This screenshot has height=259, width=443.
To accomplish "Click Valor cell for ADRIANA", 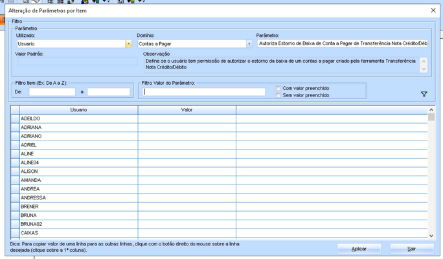I will tap(187, 128).
